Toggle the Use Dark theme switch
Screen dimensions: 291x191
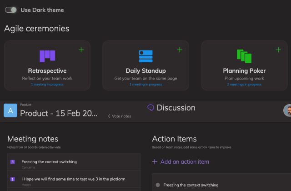tap(10, 10)
